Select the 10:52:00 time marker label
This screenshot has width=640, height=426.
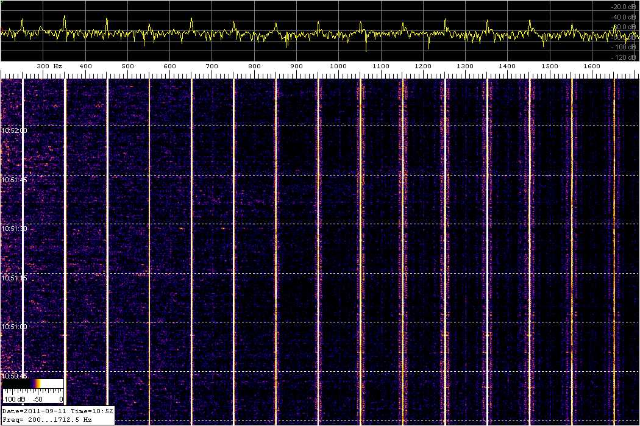[x=14, y=130]
